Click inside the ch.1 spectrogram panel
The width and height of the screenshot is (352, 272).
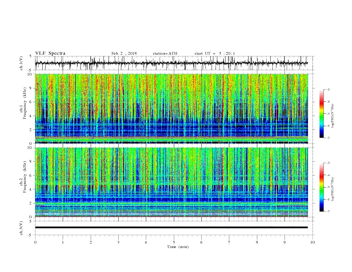pyautogui.click(x=171, y=108)
